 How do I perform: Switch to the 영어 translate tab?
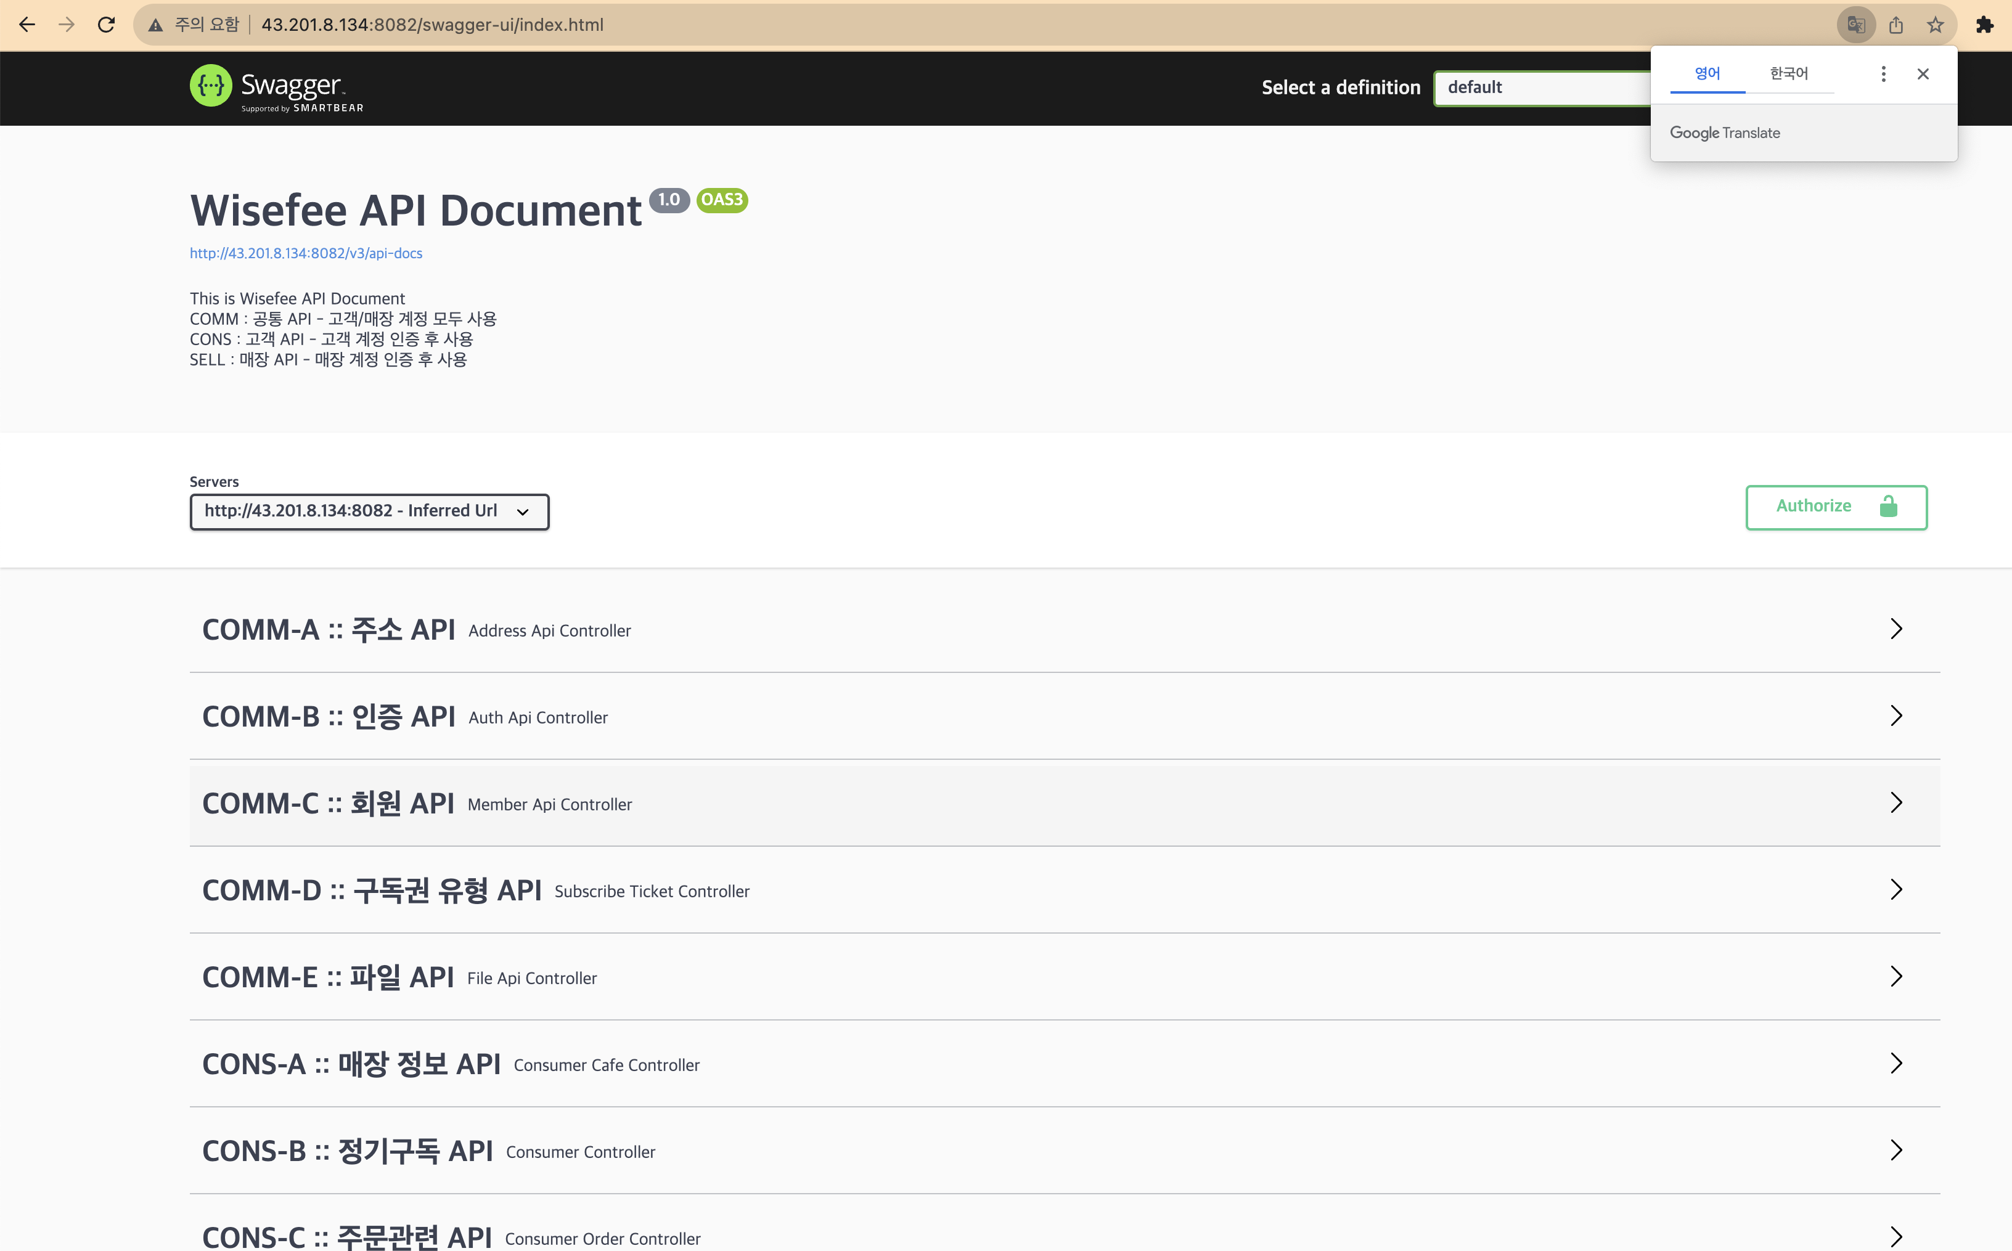pyautogui.click(x=1707, y=73)
